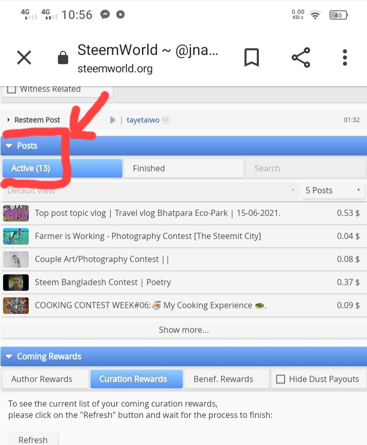Viewport: 367px width, 445px height.
Task: Tap the media play notification icon
Action: tap(120, 14)
